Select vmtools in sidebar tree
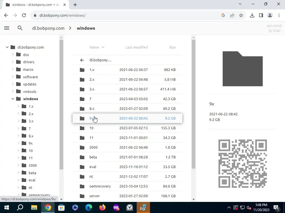Screen dimensions: 285x213 click(x=30, y=92)
